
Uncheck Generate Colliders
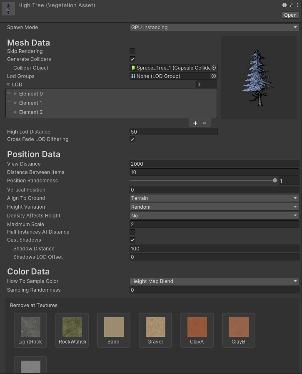point(132,59)
